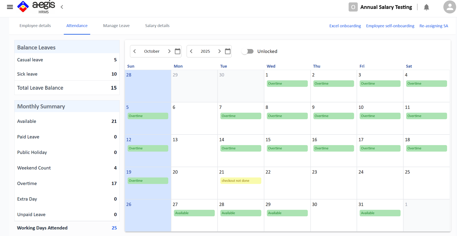
Task: Click the Excel onboarding link
Action: tap(345, 26)
